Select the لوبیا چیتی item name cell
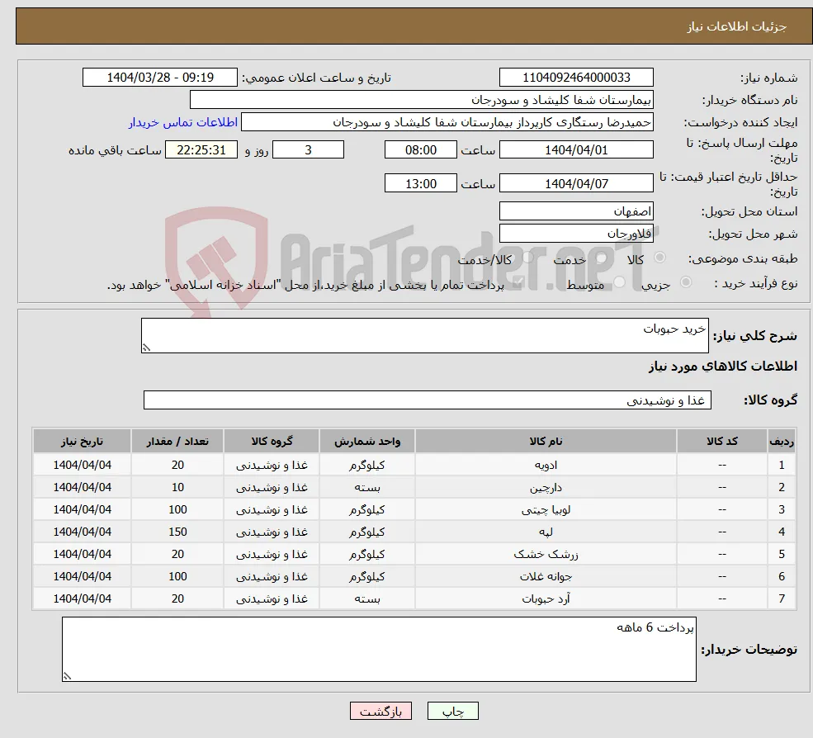This screenshot has height=738, width=813. click(x=546, y=510)
